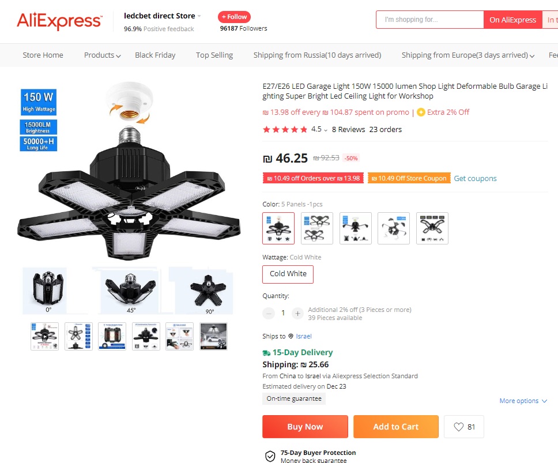This screenshot has width=558, height=463.
Task: Expand the Products dropdown menu
Action: point(103,55)
